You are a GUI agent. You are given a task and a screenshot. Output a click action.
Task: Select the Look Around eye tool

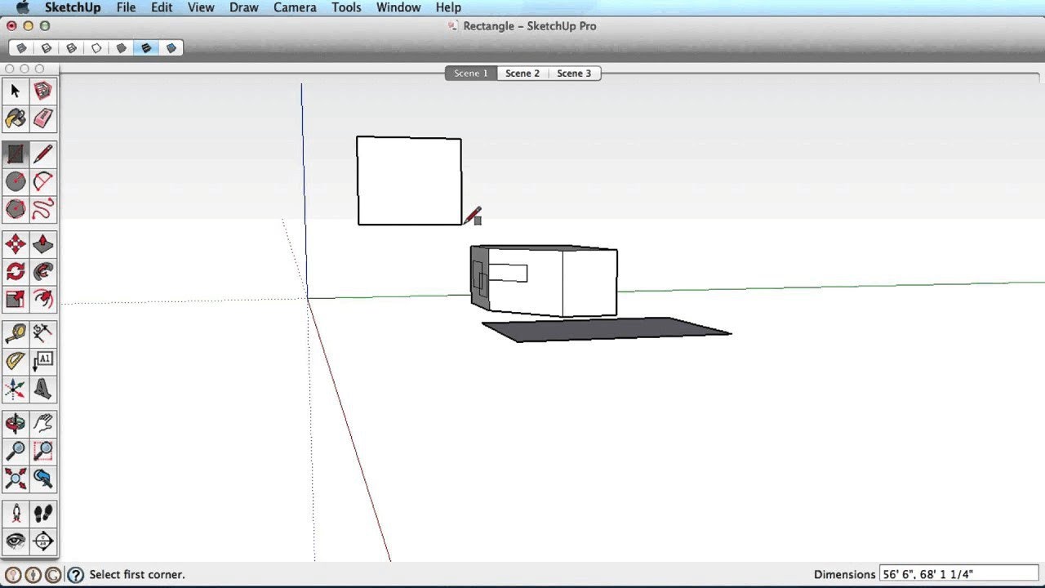[x=16, y=541]
